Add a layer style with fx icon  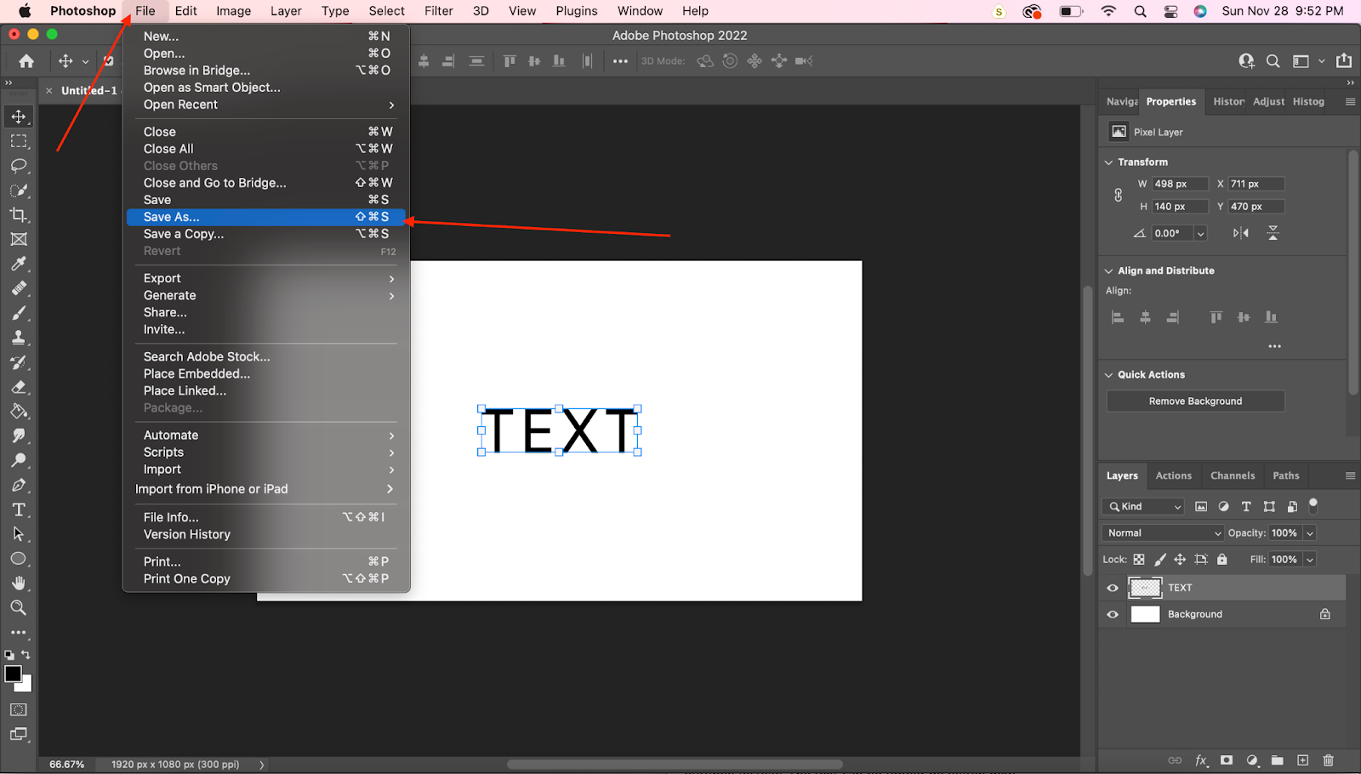point(1201,760)
